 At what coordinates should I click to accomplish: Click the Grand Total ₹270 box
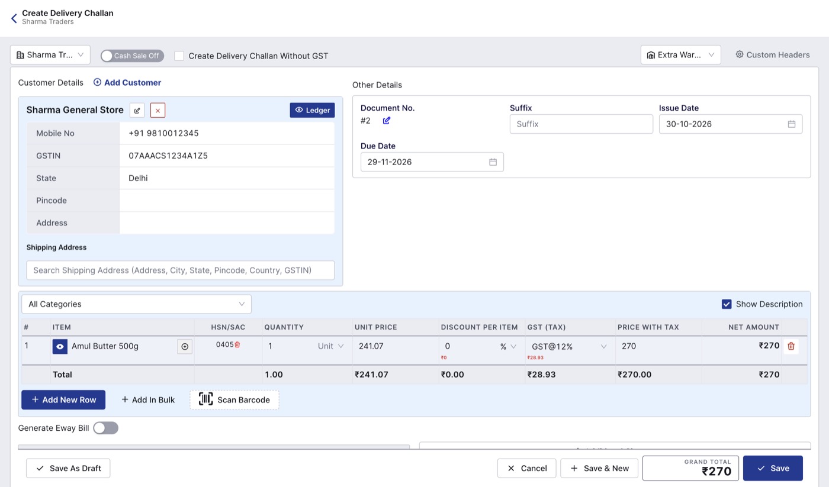point(690,468)
